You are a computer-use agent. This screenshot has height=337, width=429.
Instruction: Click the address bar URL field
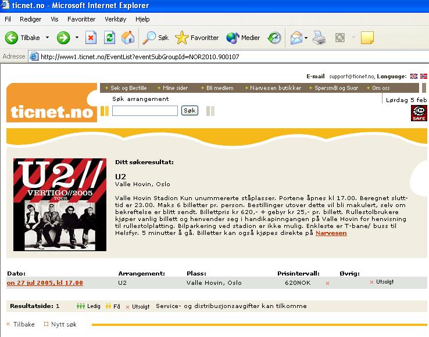228,56
